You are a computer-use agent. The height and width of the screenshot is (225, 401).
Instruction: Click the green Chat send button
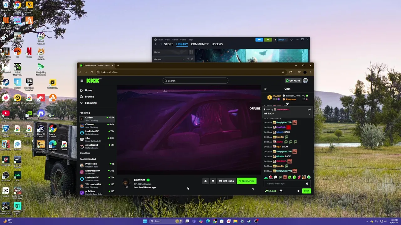click(306, 191)
